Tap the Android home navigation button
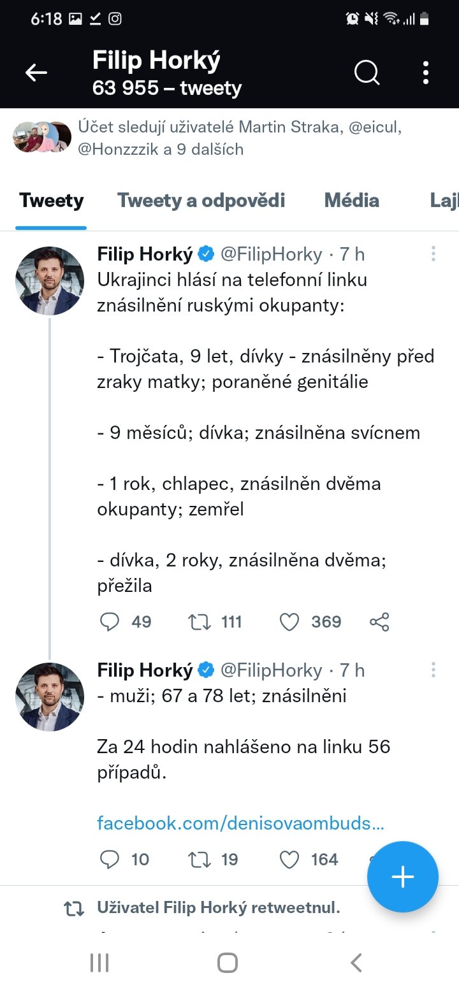This screenshot has height=994, width=459. [228, 962]
